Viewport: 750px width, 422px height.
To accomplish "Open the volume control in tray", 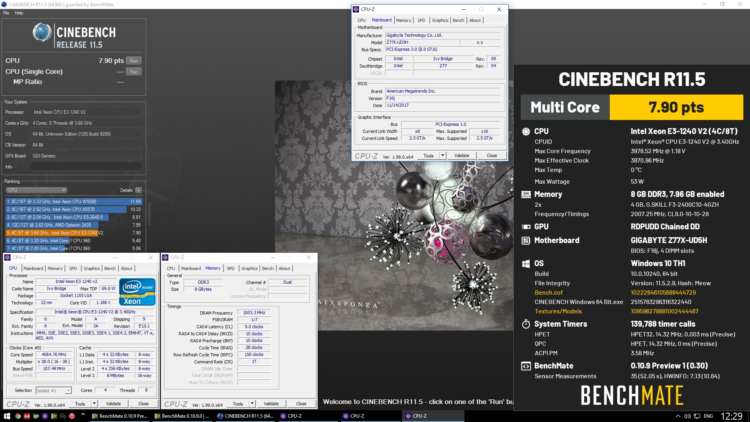I will (x=687, y=416).
